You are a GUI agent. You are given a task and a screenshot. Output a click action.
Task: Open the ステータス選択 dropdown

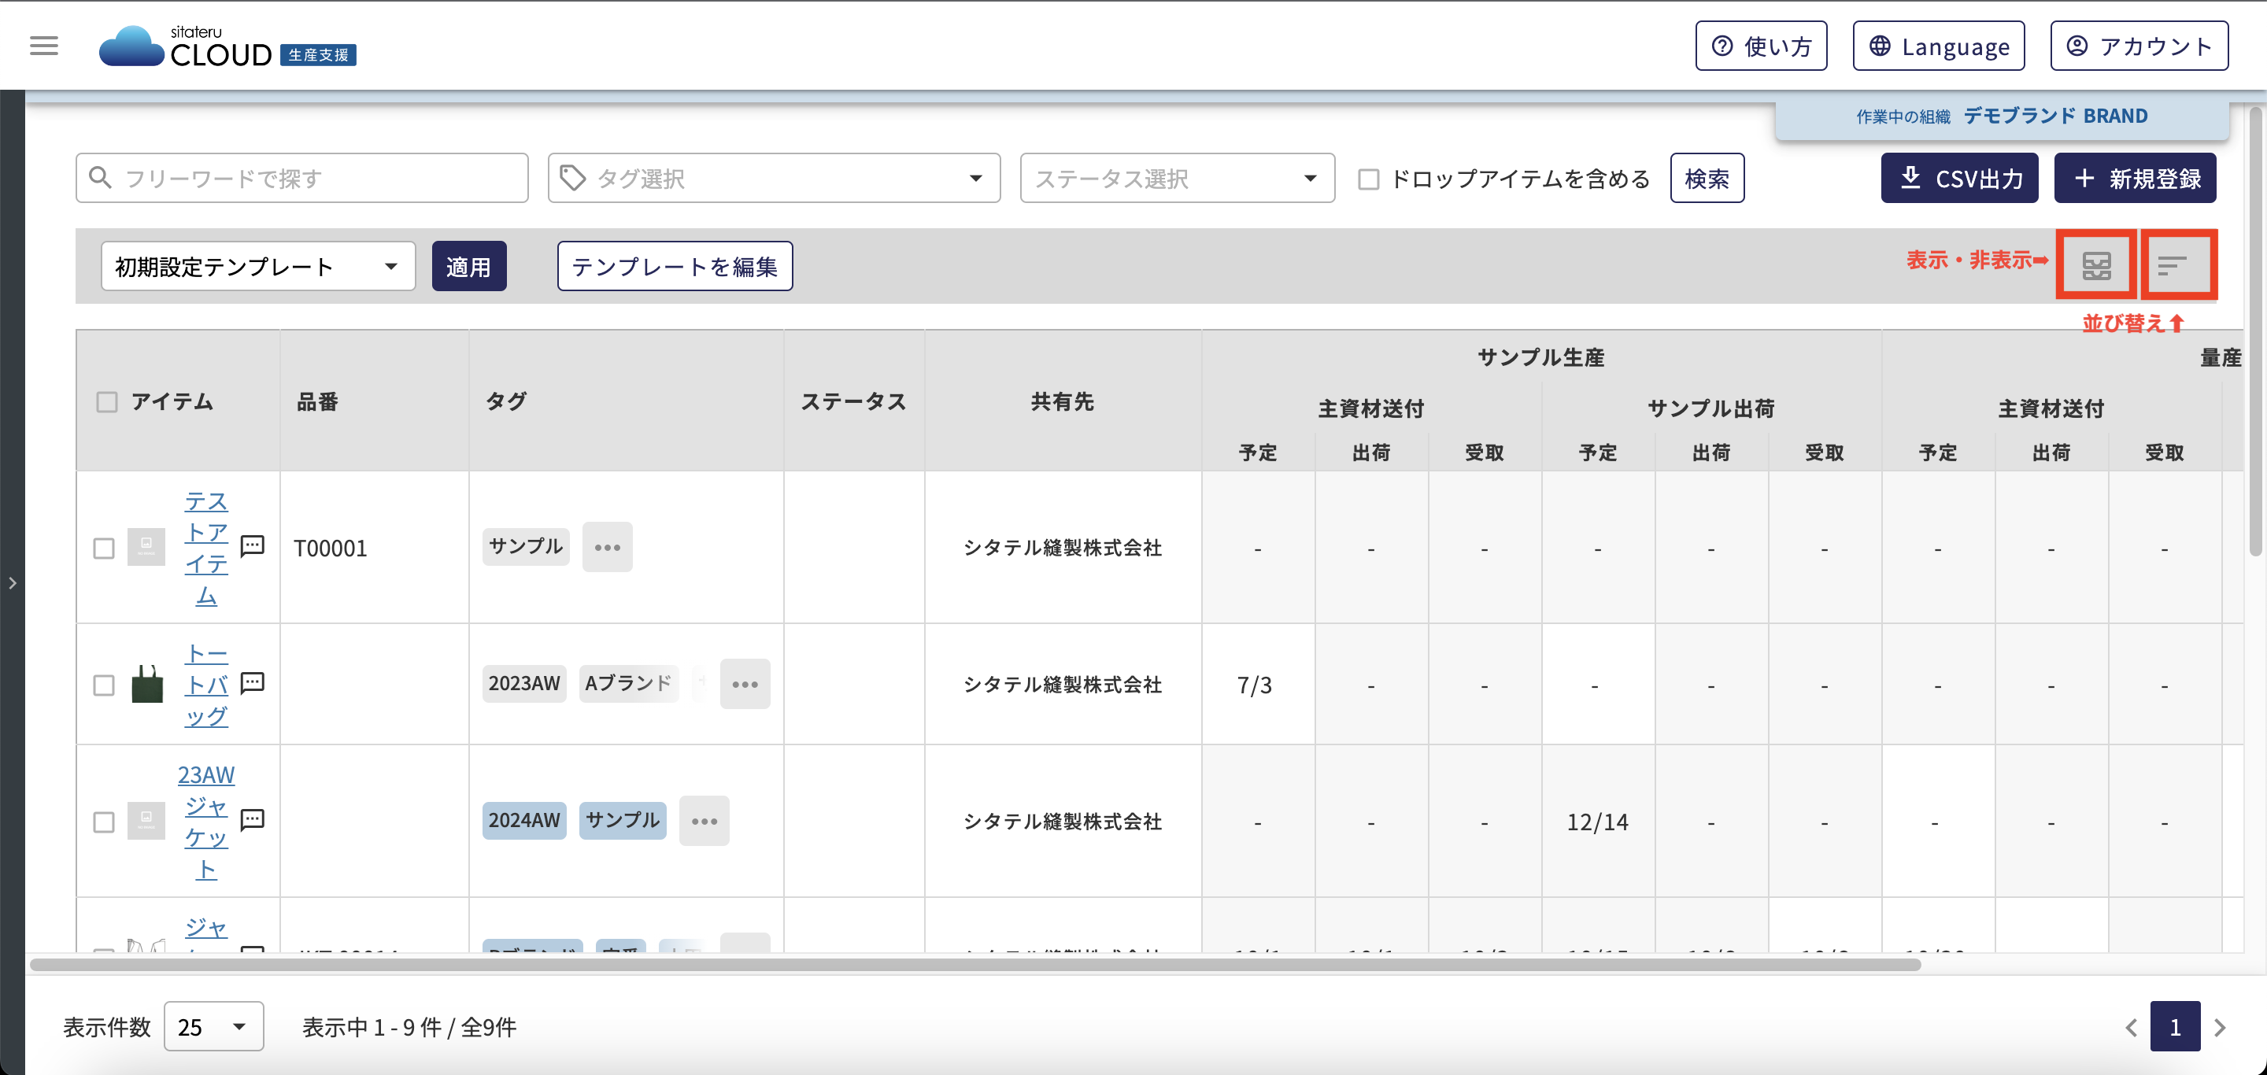pyautogui.click(x=1177, y=179)
